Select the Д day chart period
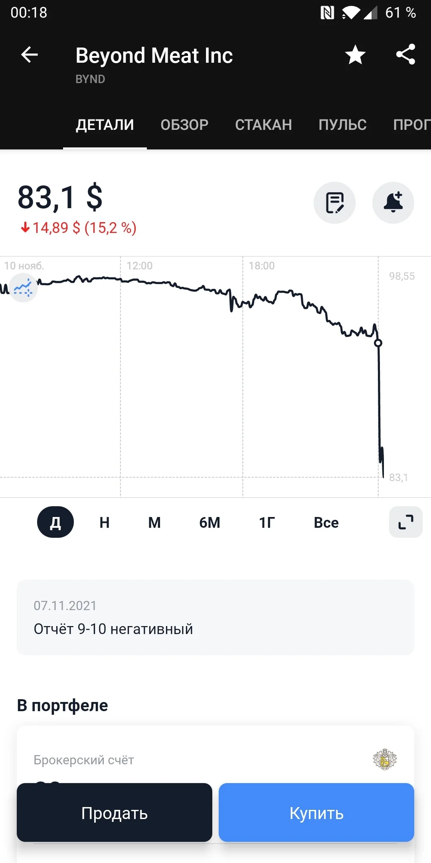The height and width of the screenshot is (863, 431). click(55, 522)
